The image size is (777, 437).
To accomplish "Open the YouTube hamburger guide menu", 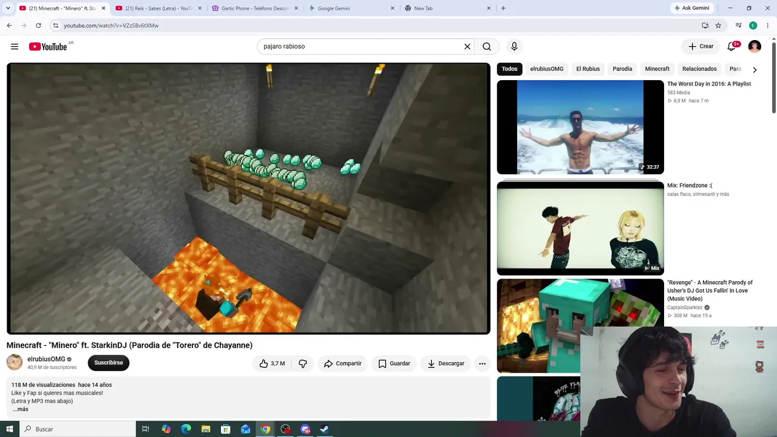I will tap(15, 47).
